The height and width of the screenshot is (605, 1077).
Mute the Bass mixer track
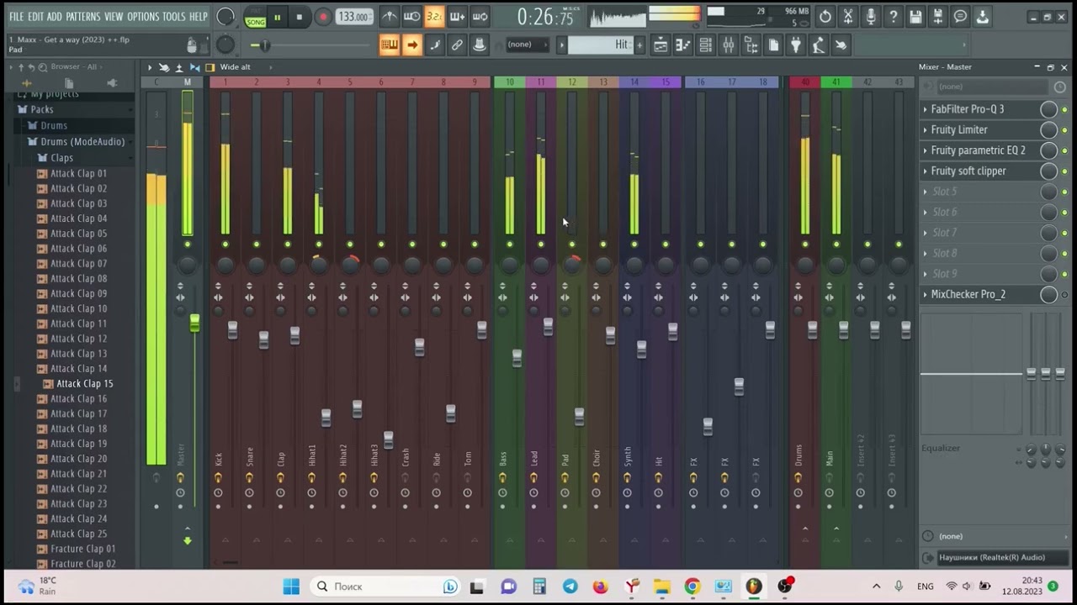510,245
